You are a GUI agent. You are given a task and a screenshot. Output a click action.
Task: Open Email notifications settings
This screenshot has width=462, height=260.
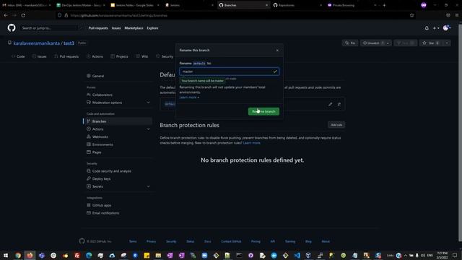tap(105, 213)
